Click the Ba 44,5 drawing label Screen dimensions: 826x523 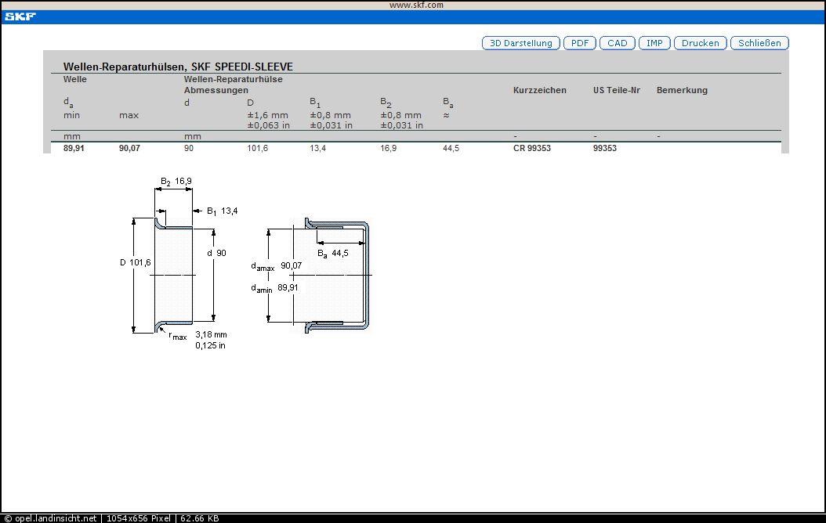coord(333,254)
